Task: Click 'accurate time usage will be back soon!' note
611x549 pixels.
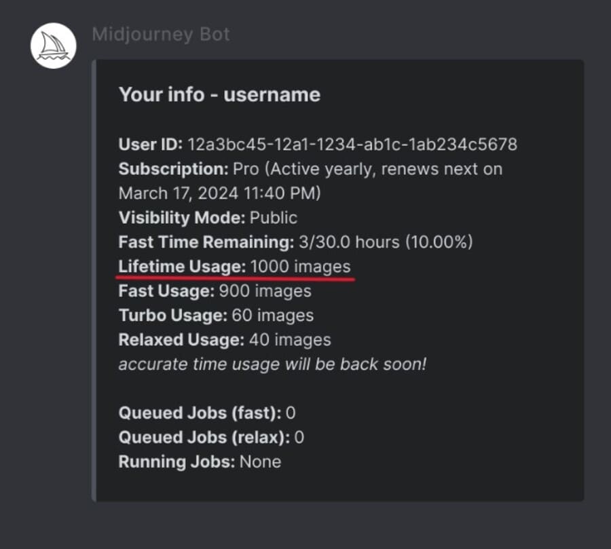Action: [x=272, y=364]
